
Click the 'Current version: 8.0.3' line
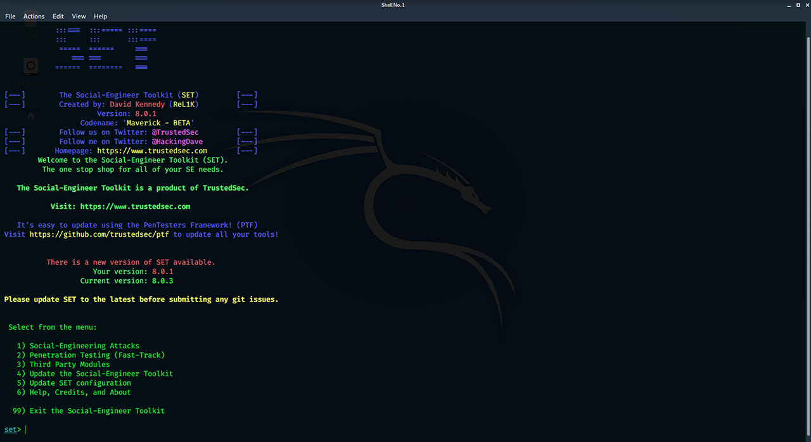127,281
